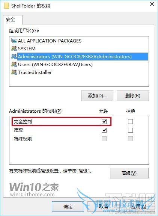This screenshot has height=216, width=158.
Task: Check Deny checkbox for 读取
Action: click(130, 130)
